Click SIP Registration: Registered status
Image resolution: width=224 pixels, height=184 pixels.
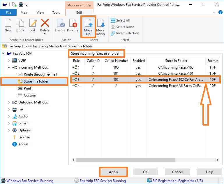[x=178, y=181]
